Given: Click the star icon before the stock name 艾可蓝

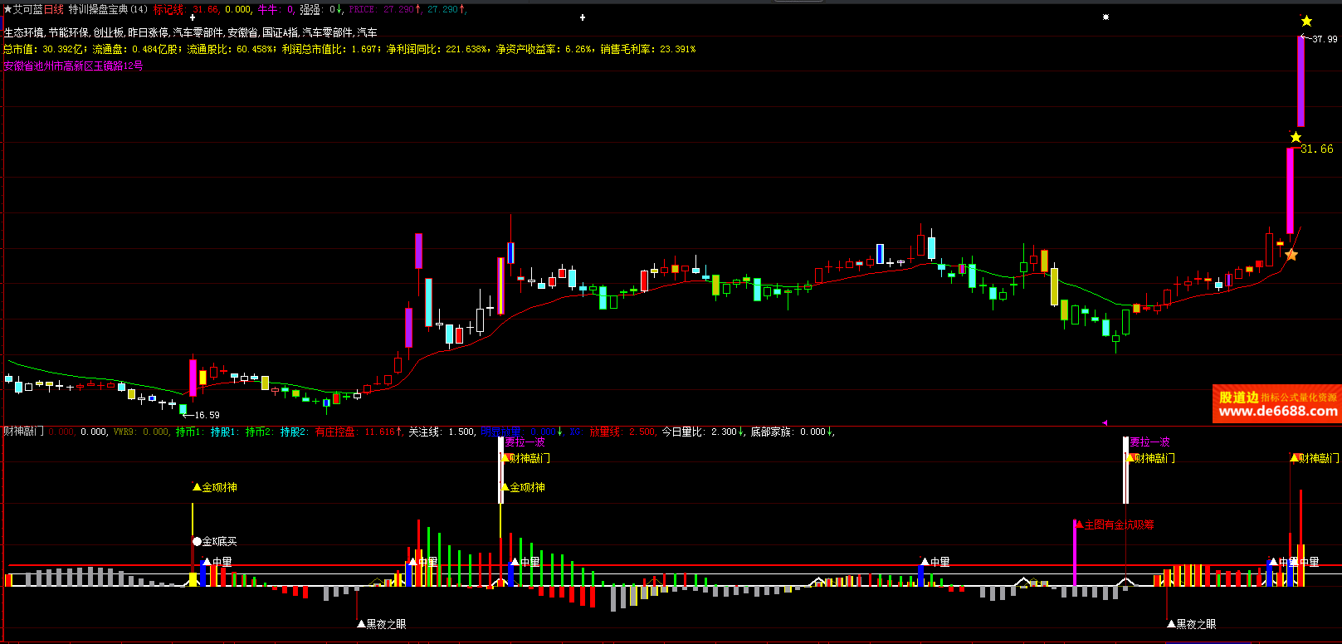Looking at the screenshot, I should coord(7,9).
